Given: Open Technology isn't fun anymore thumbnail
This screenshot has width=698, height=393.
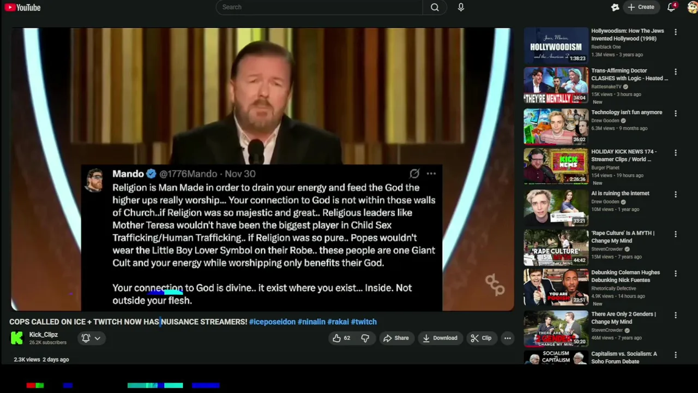Looking at the screenshot, I should (x=556, y=126).
